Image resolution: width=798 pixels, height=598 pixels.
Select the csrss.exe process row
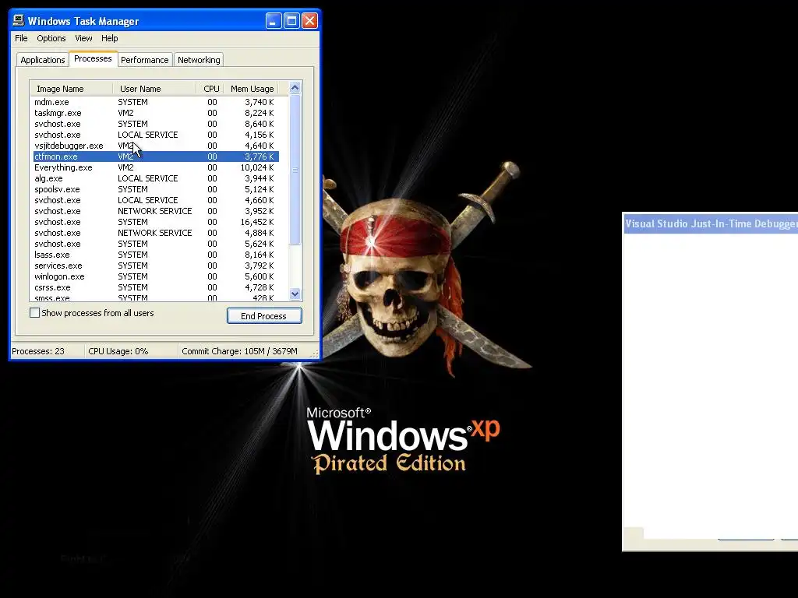pyautogui.click(x=154, y=287)
